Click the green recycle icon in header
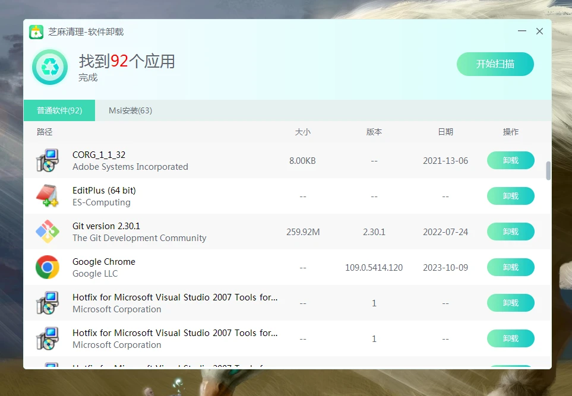 [x=50, y=67]
